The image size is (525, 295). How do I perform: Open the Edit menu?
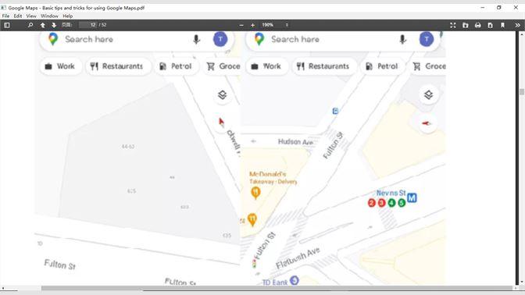coord(18,16)
